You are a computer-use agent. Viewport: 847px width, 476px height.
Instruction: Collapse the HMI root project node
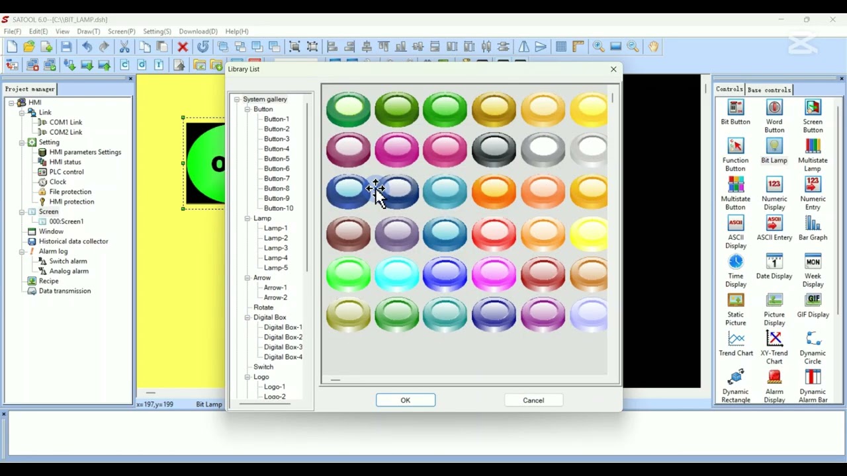[11, 102]
